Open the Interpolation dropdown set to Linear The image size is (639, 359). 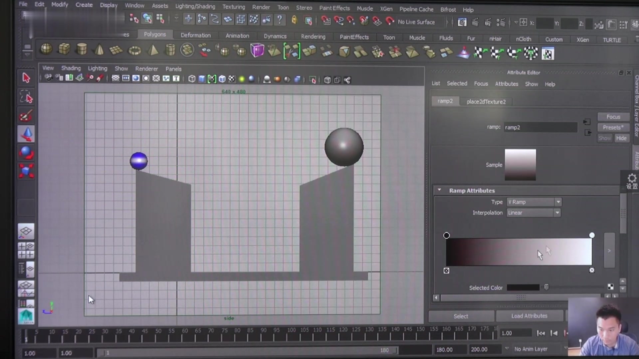(534, 213)
